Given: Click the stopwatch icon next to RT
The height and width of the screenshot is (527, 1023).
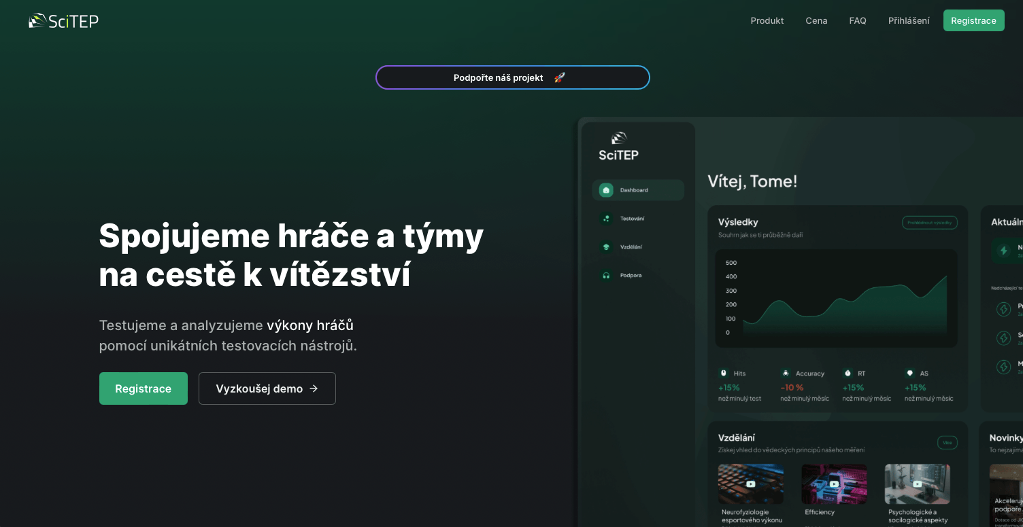Looking at the screenshot, I should point(848,373).
